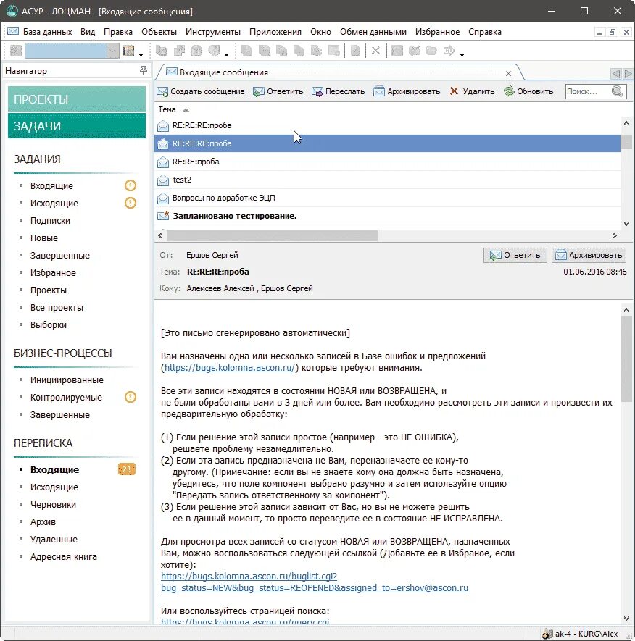The width and height of the screenshot is (635, 641).
Task: Open the База данных menu
Action: coord(47,32)
